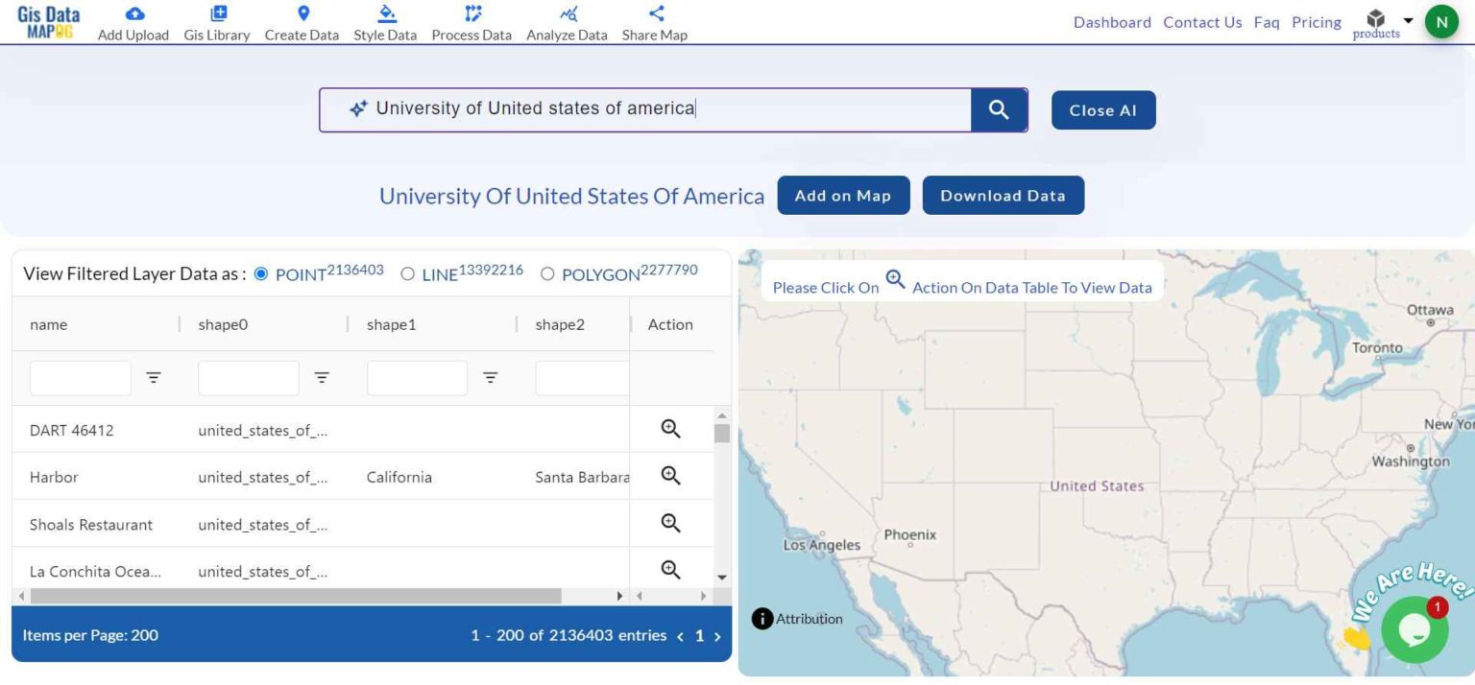Image resolution: width=1475 pixels, height=685 pixels.
Task: Click the Share Map icon
Action: [656, 13]
